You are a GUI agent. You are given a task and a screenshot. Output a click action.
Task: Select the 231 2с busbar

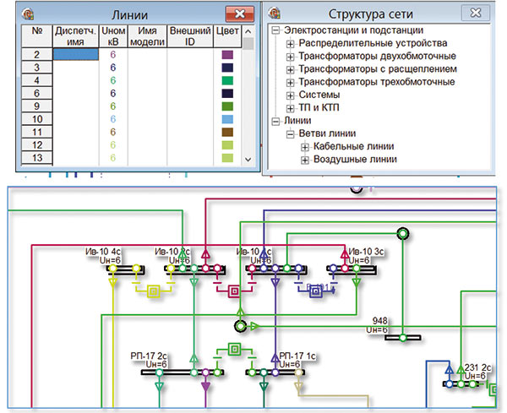click(469, 383)
